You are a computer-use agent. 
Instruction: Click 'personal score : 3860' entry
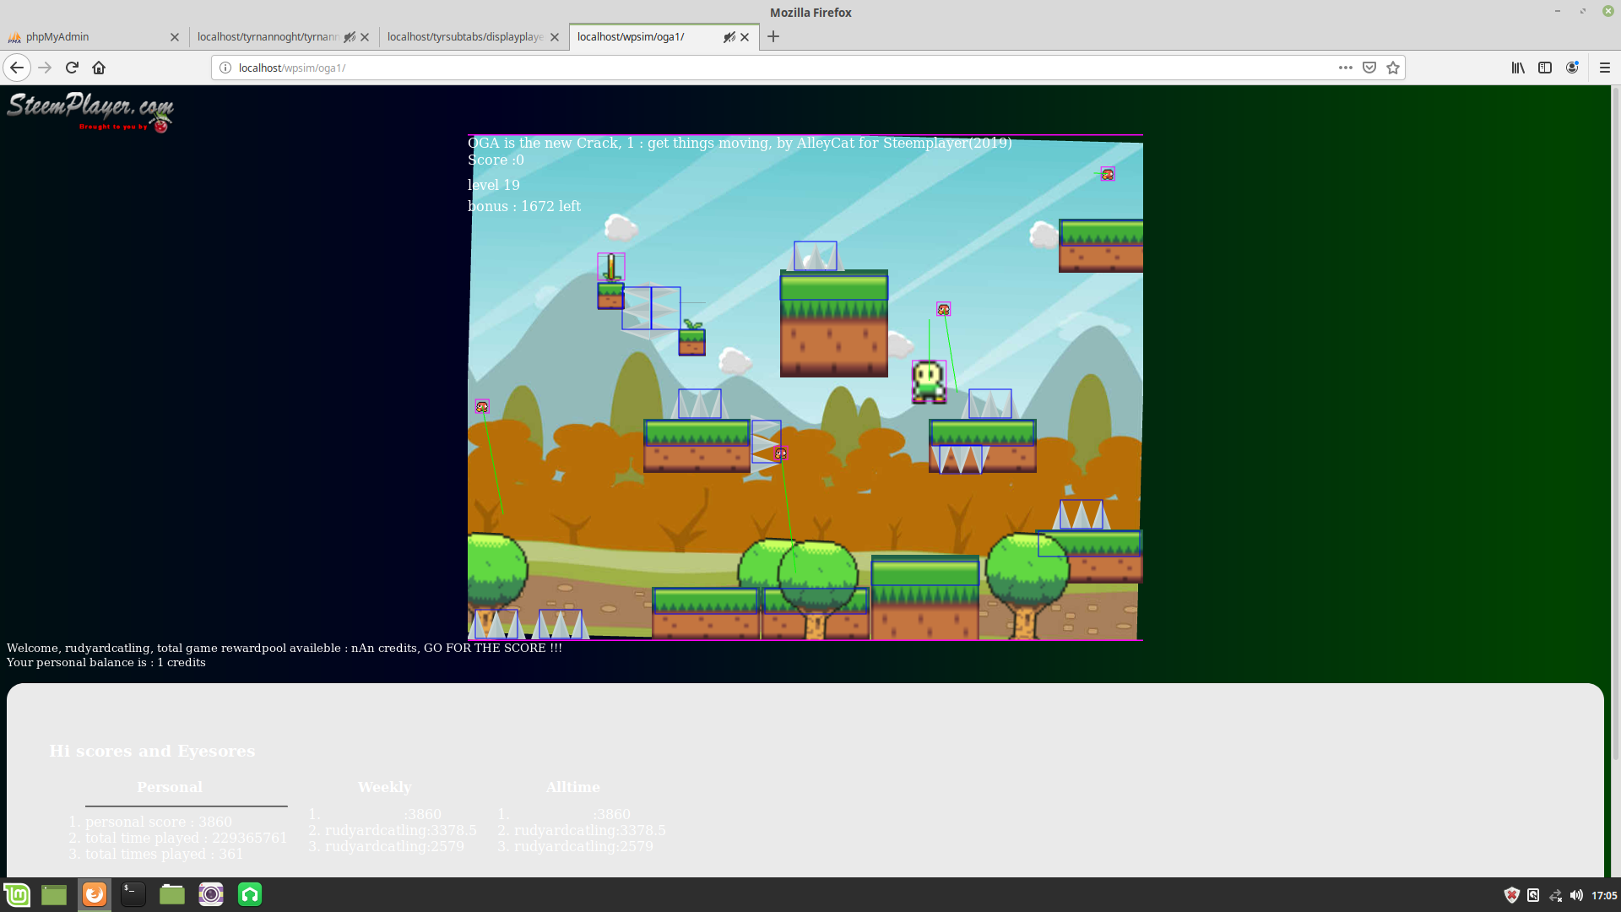159,822
